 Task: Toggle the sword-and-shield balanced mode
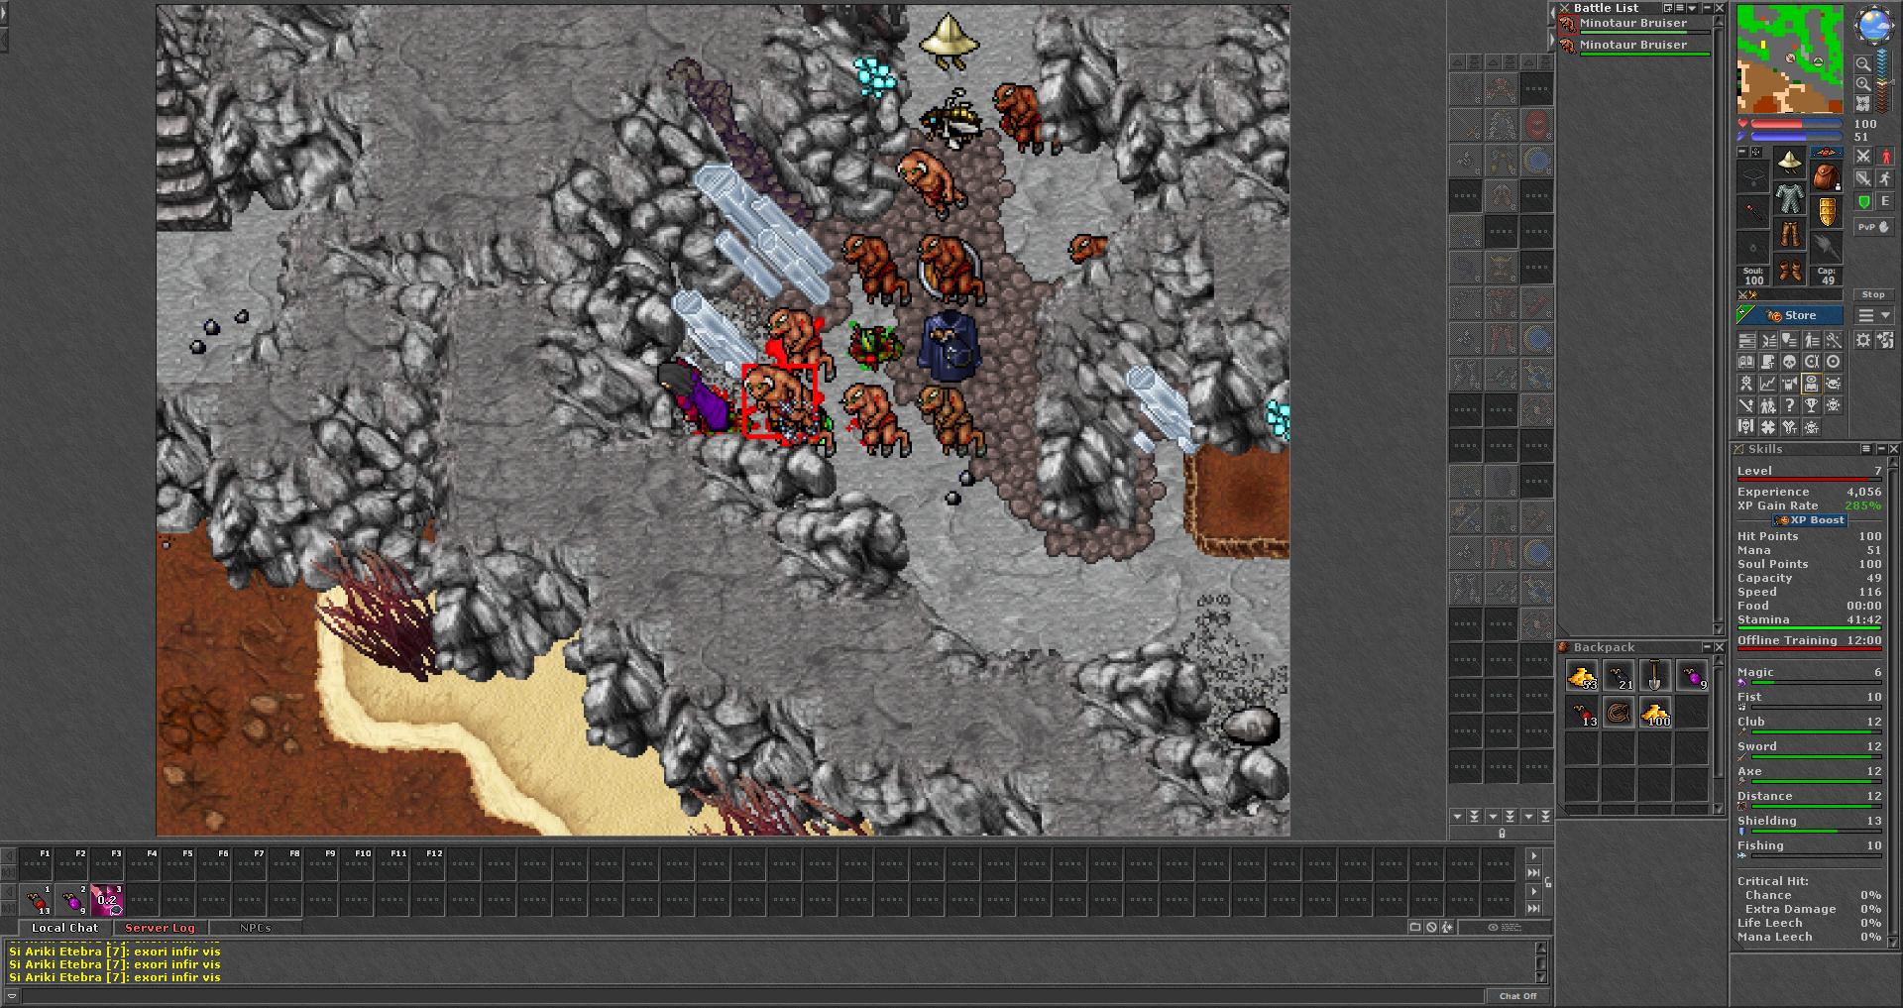pyautogui.click(x=1863, y=178)
